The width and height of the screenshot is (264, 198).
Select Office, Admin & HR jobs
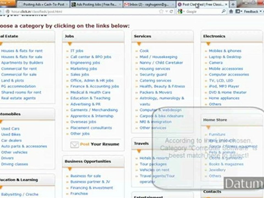(92, 81)
